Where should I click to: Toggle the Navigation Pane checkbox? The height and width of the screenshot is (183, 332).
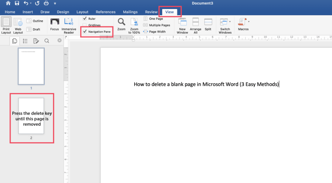85,32
